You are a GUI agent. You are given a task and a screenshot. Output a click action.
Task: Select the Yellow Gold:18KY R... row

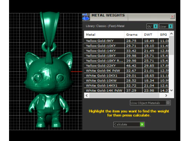[126, 61]
